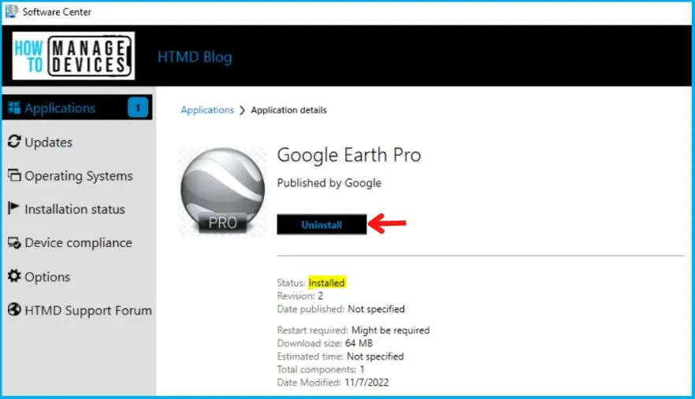Click the Google Earth Pro title

tap(349, 155)
